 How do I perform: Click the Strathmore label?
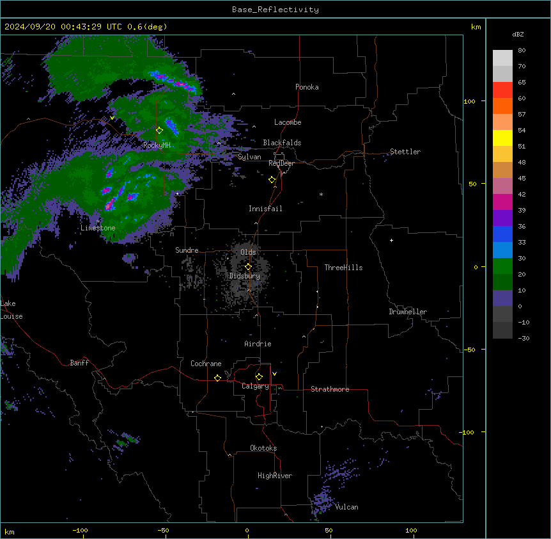point(330,389)
